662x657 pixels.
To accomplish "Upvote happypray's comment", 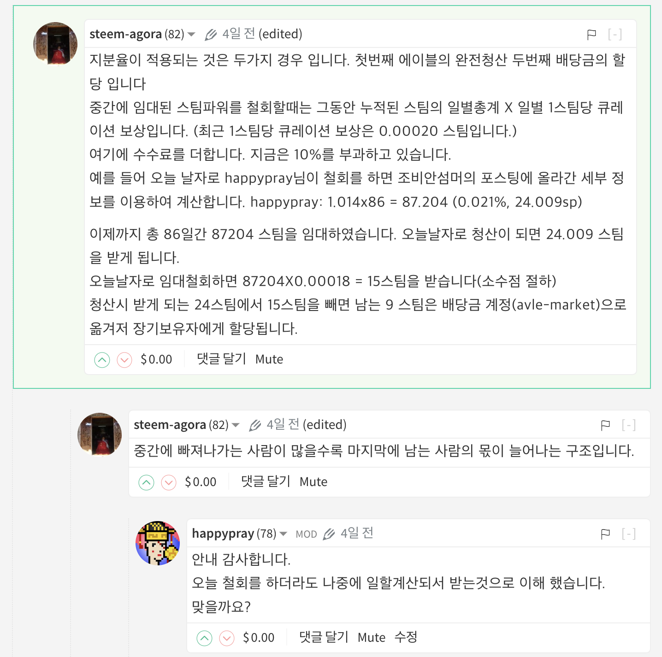I will (x=204, y=638).
